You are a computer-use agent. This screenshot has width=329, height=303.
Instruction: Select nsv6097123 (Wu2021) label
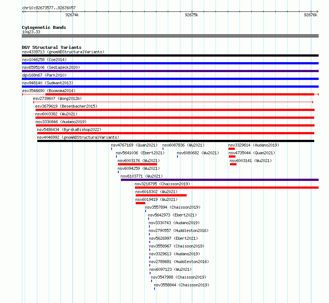[170, 269]
